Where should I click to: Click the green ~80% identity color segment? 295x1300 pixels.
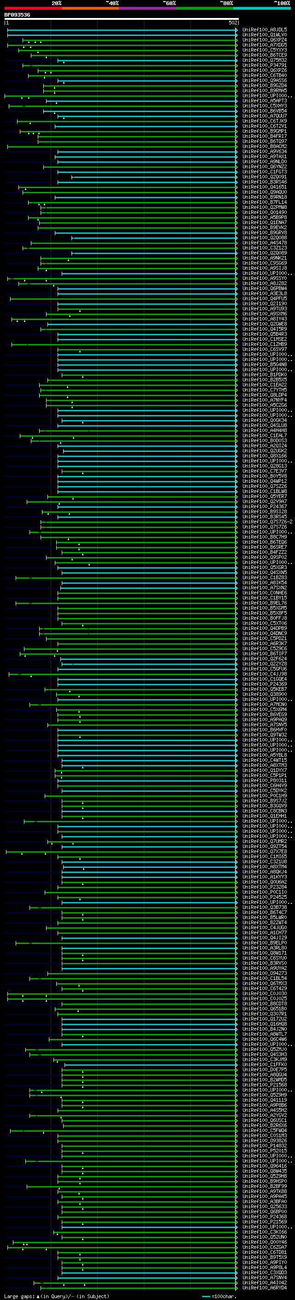[205, 8]
